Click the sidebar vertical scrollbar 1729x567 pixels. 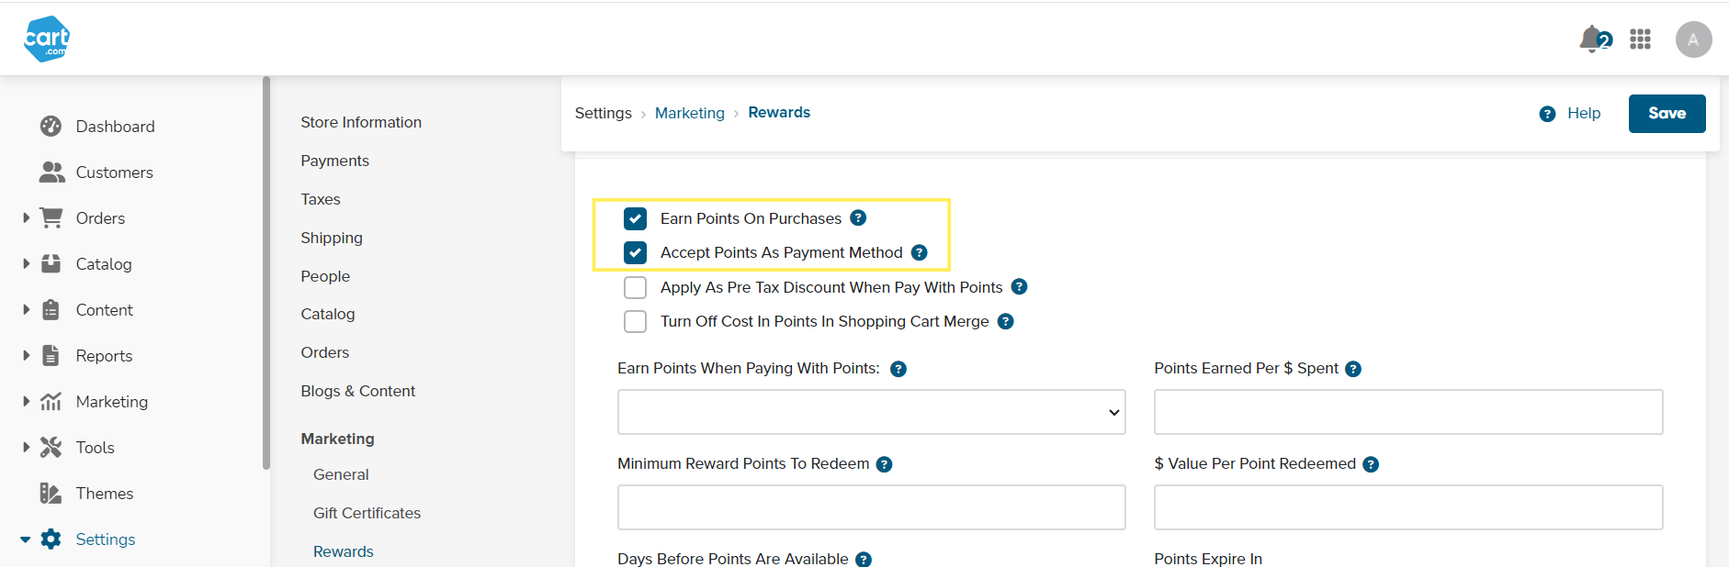coord(266,272)
